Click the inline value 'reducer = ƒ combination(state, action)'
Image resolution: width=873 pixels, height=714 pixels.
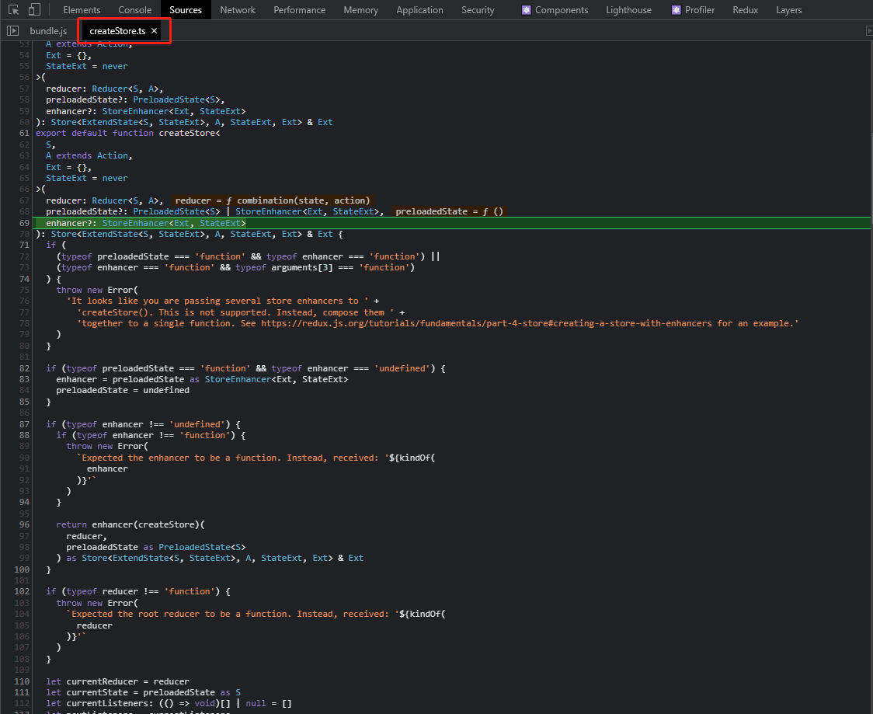click(x=273, y=200)
